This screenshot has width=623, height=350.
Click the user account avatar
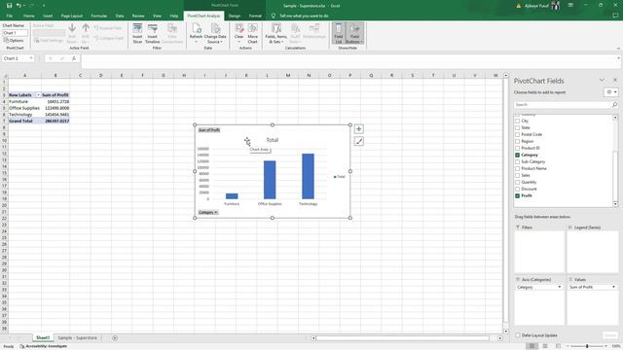(x=556, y=6)
